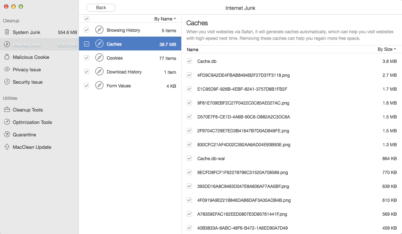Open the Privacy Issue section

click(x=39, y=69)
